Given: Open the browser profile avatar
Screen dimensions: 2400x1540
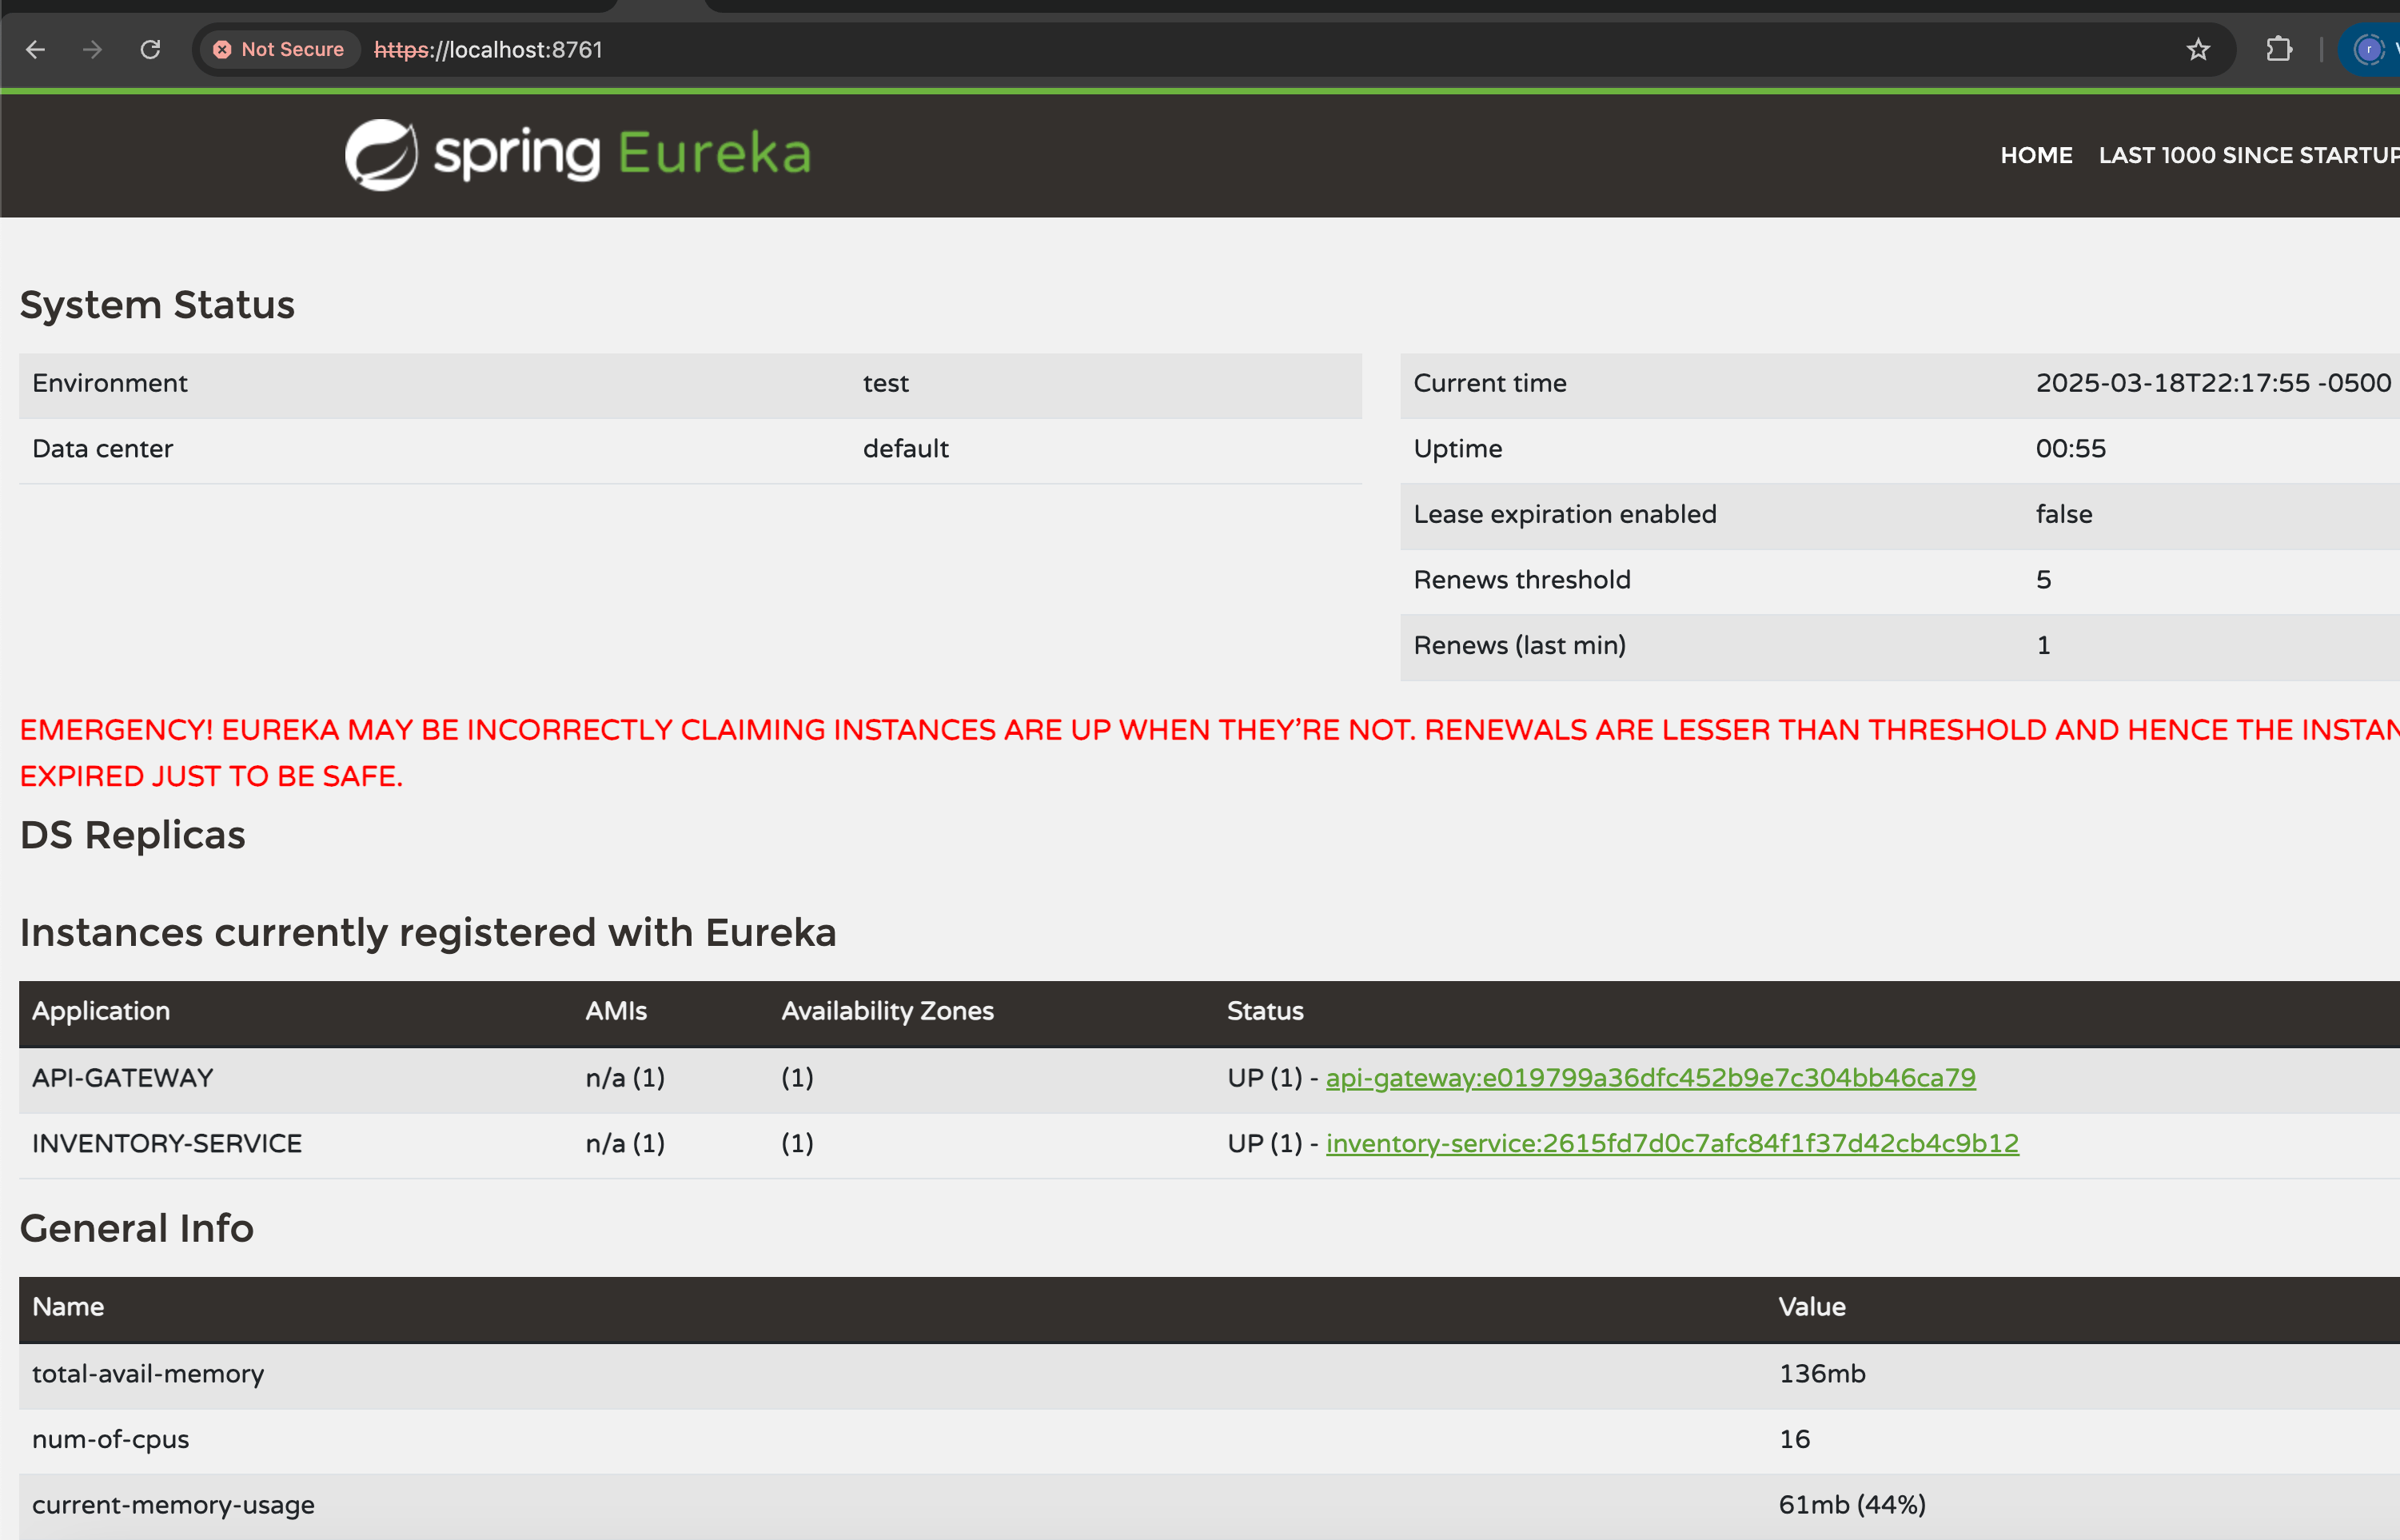Looking at the screenshot, I should [2369, 49].
